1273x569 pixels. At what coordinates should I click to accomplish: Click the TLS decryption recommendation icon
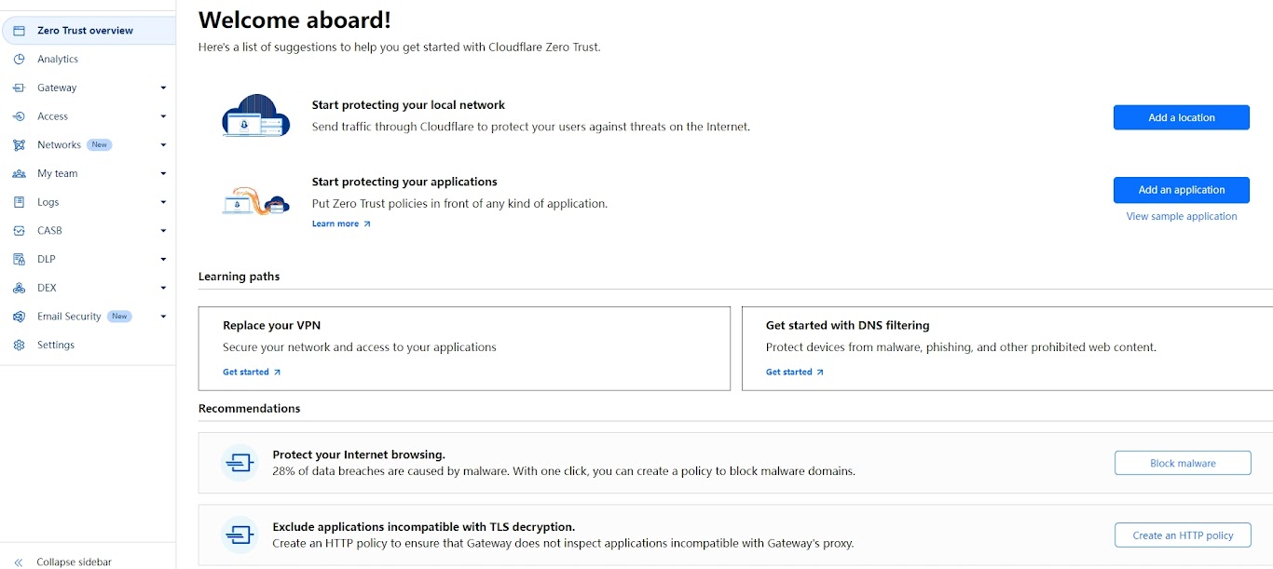[240, 535]
